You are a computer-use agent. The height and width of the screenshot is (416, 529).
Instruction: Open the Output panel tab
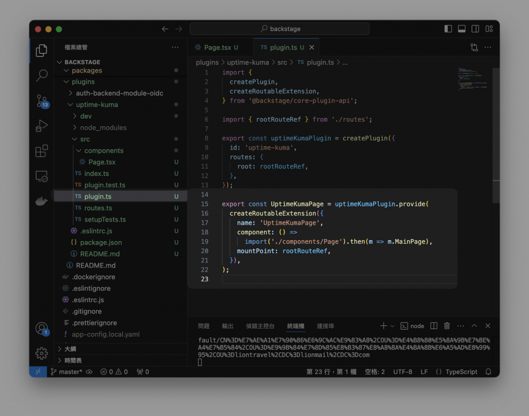228,326
